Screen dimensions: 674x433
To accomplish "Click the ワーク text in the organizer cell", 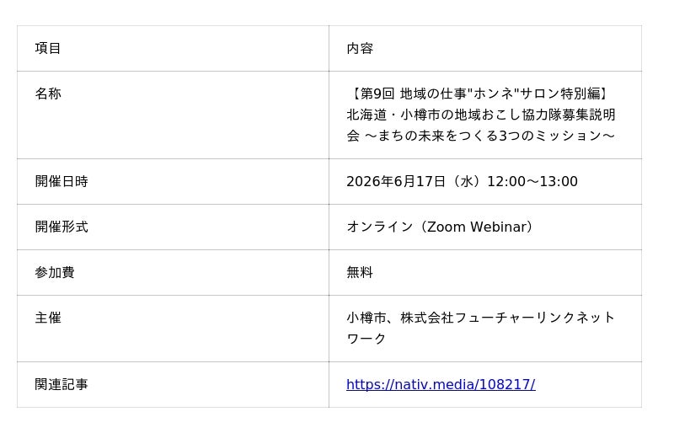I will [x=366, y=339].
